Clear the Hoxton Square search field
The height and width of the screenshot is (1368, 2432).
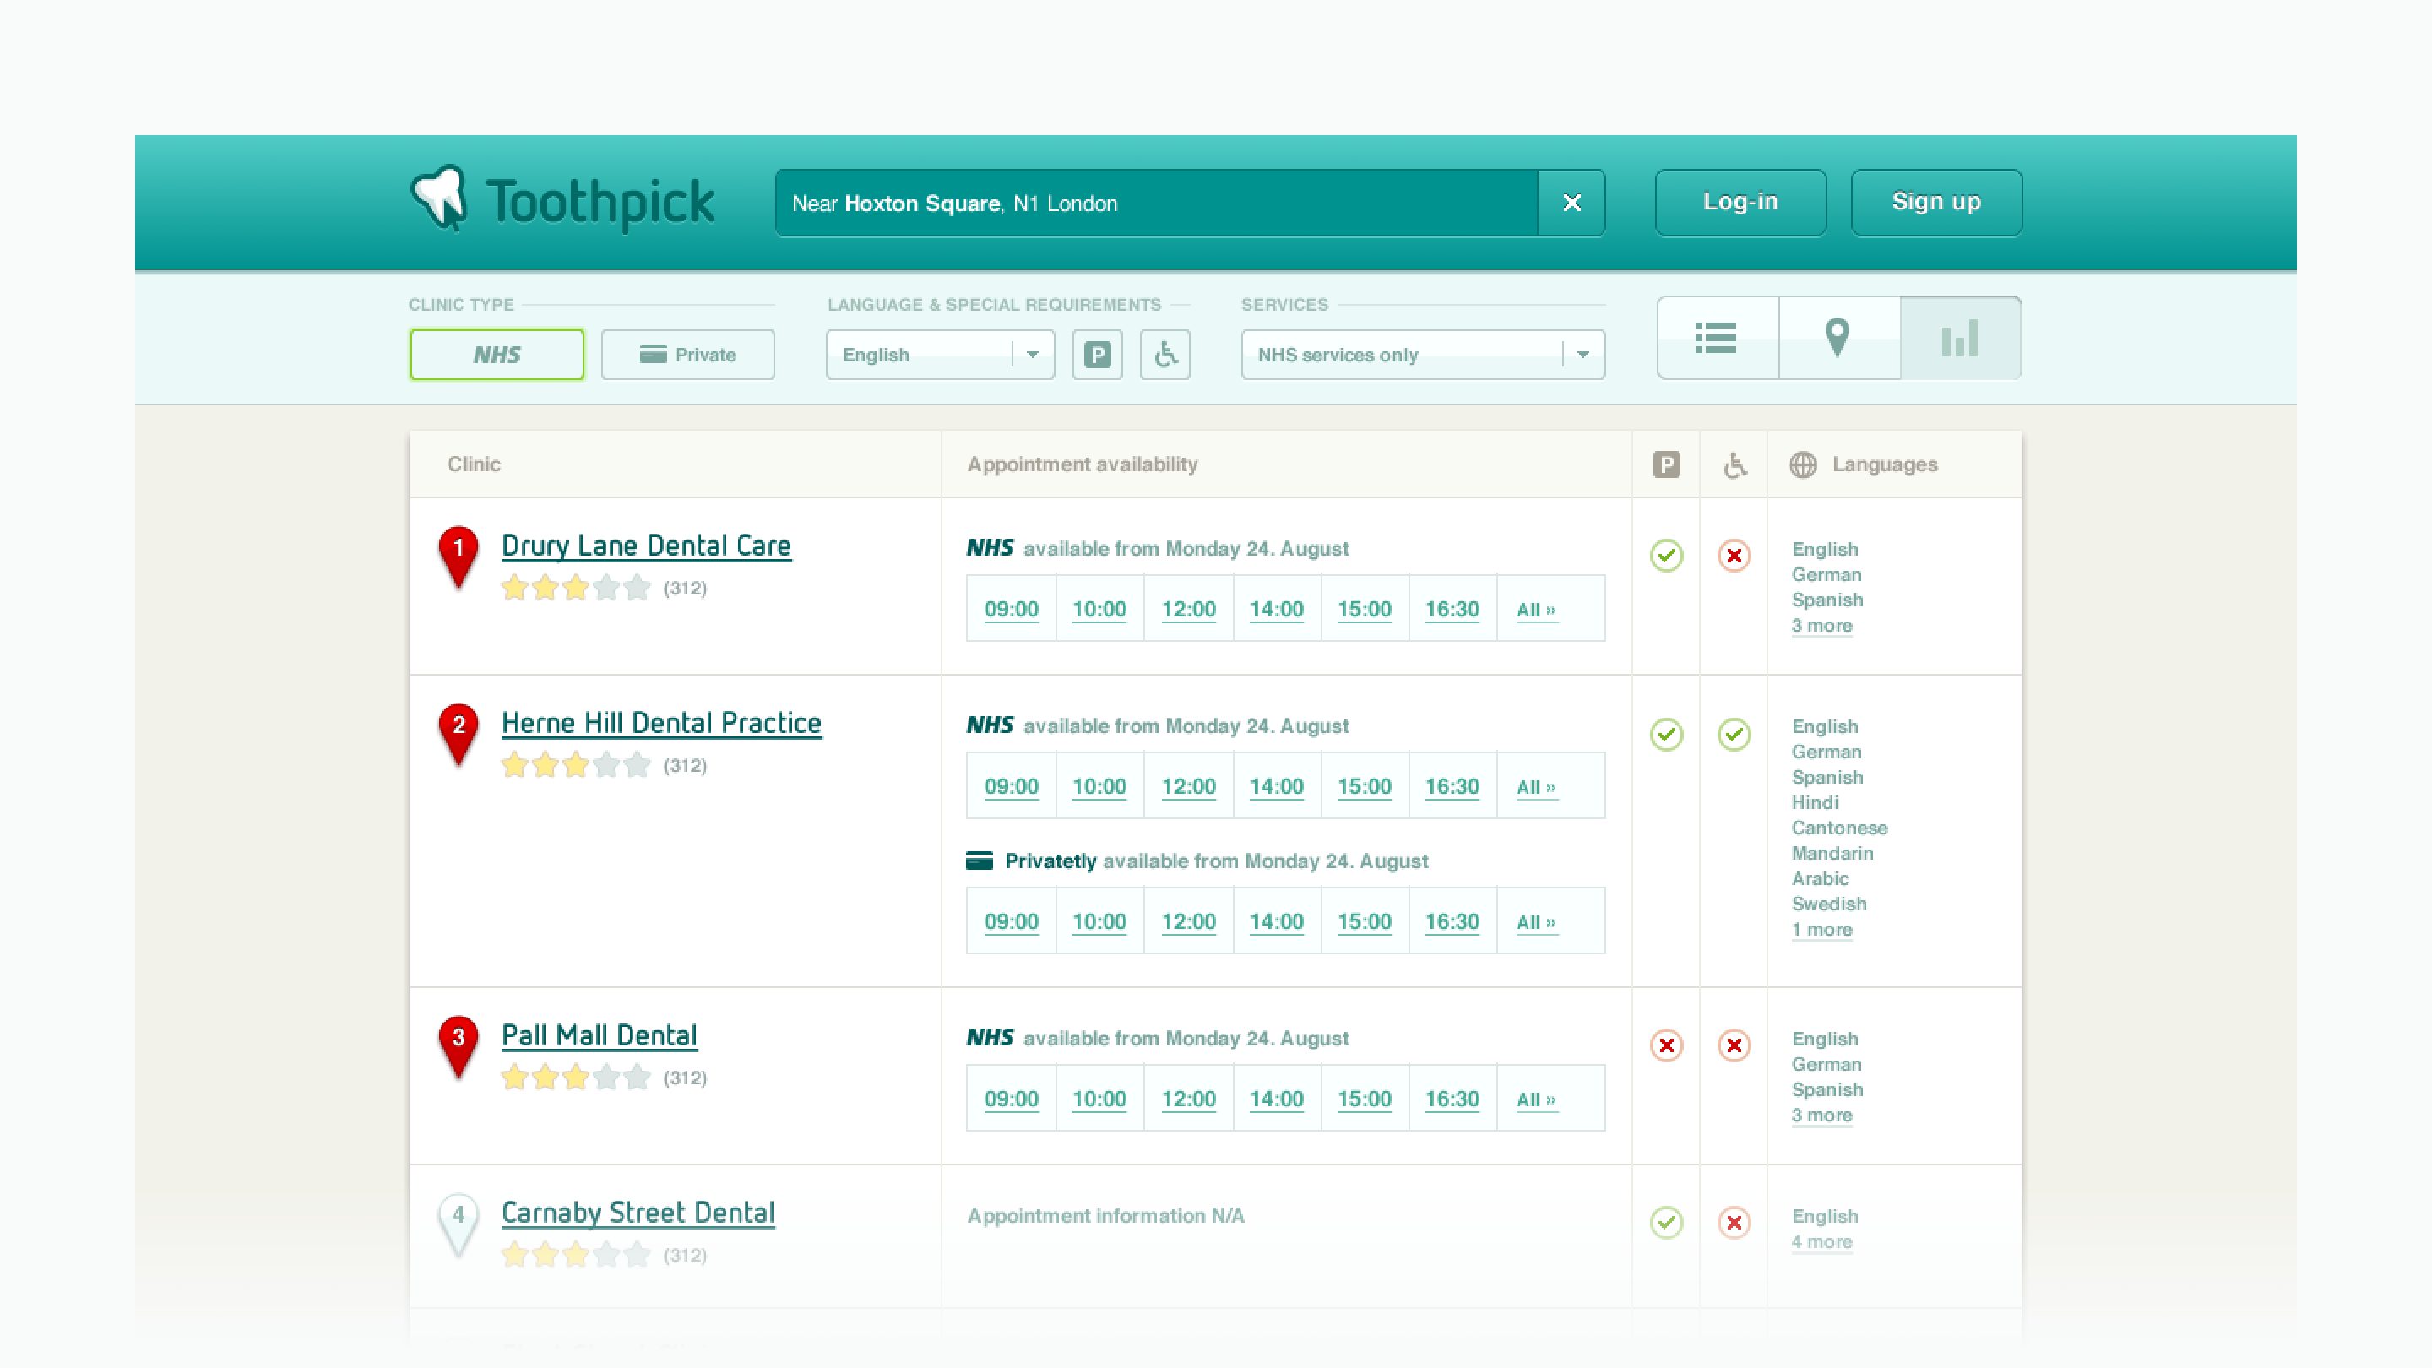pos(1571,203)
